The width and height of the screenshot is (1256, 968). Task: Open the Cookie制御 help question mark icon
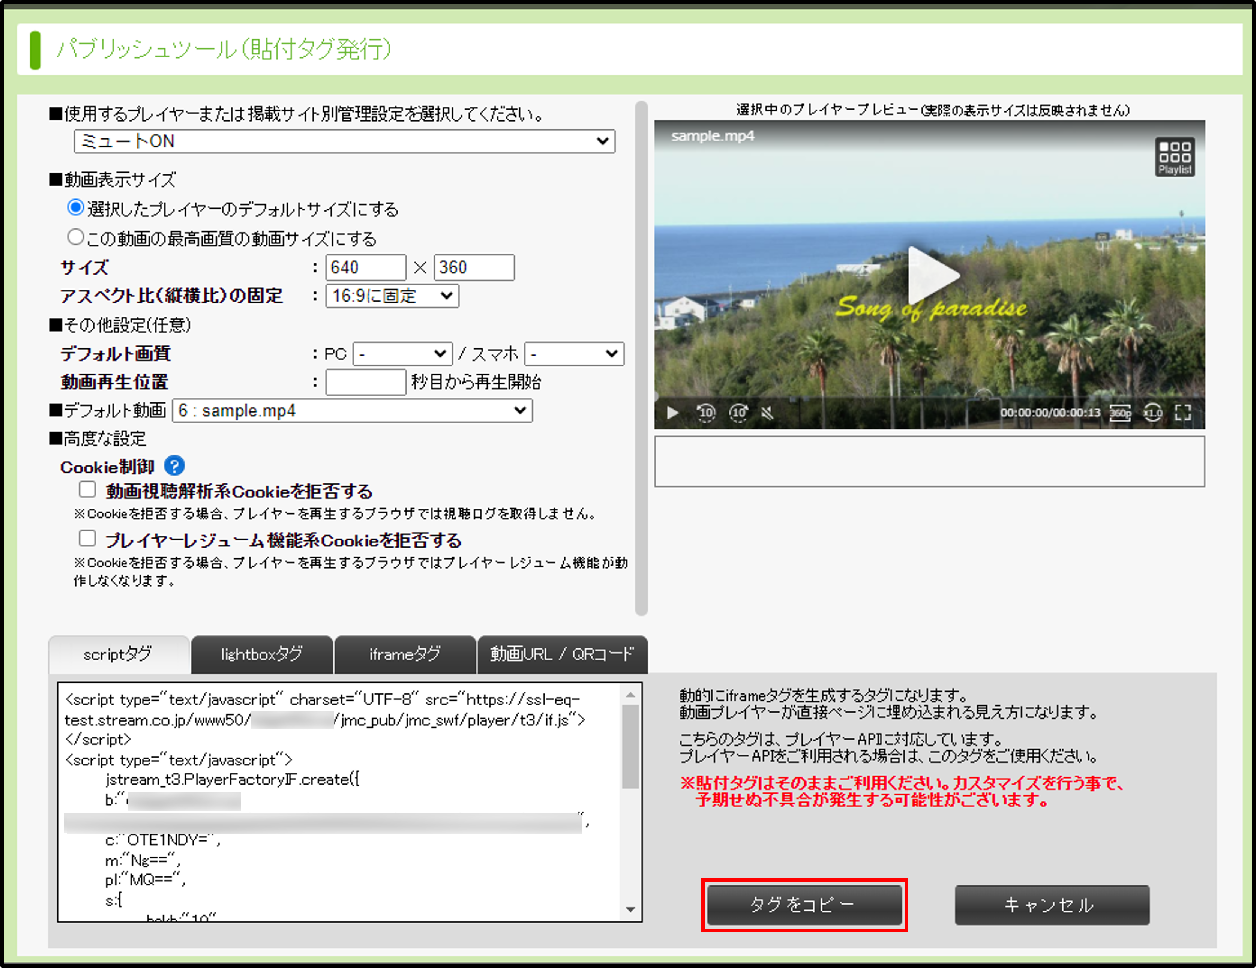click(174, 466)
